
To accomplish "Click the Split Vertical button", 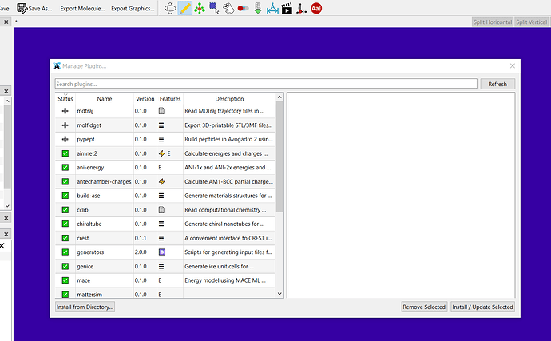I will [x=532, y=22].
